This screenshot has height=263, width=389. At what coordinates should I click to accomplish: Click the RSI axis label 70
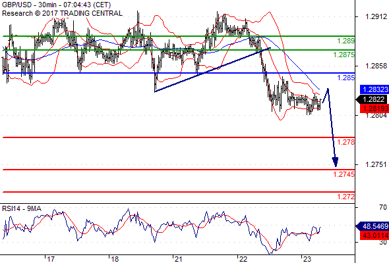(x=383, y=207)
